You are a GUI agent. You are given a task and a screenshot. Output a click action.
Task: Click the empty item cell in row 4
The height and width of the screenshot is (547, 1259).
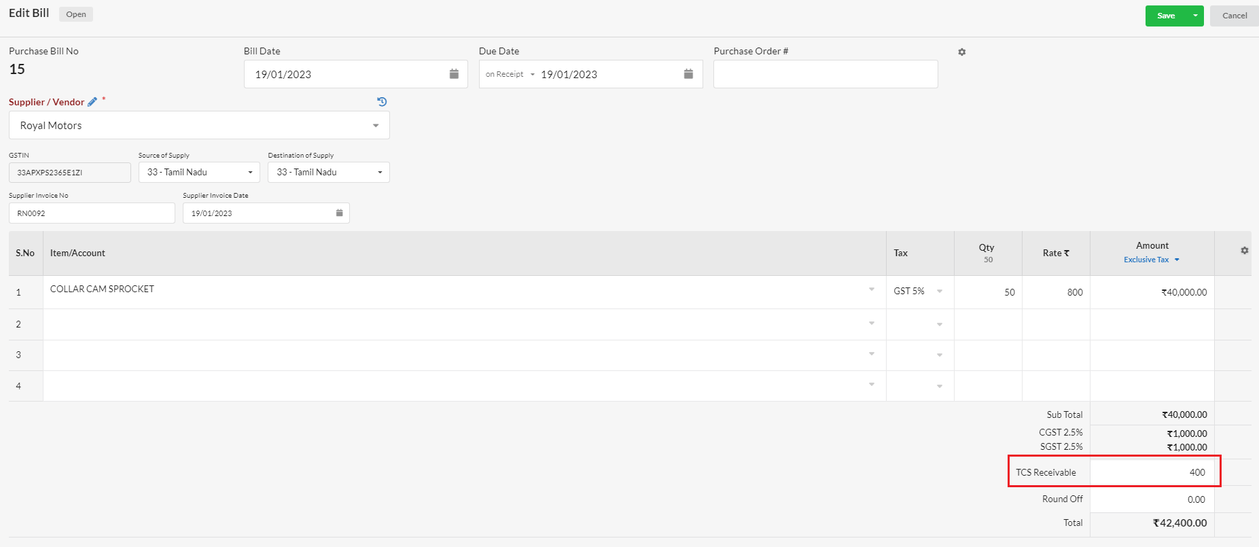click(464, 386)
